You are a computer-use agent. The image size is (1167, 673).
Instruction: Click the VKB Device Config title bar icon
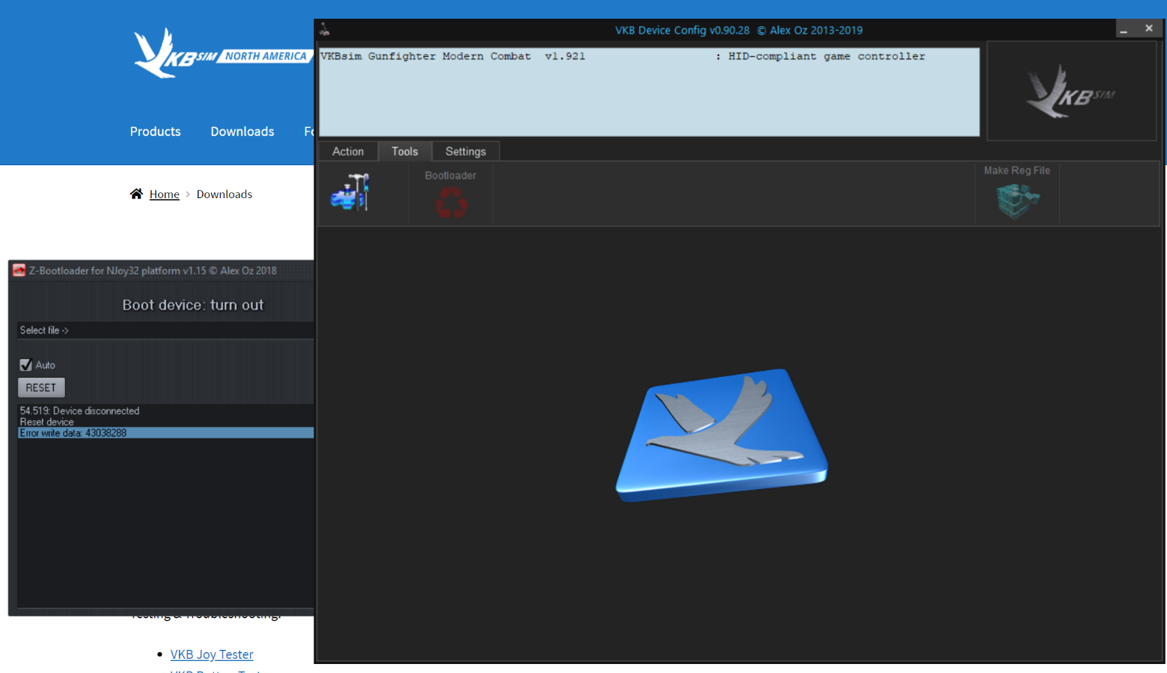[325, 30]
